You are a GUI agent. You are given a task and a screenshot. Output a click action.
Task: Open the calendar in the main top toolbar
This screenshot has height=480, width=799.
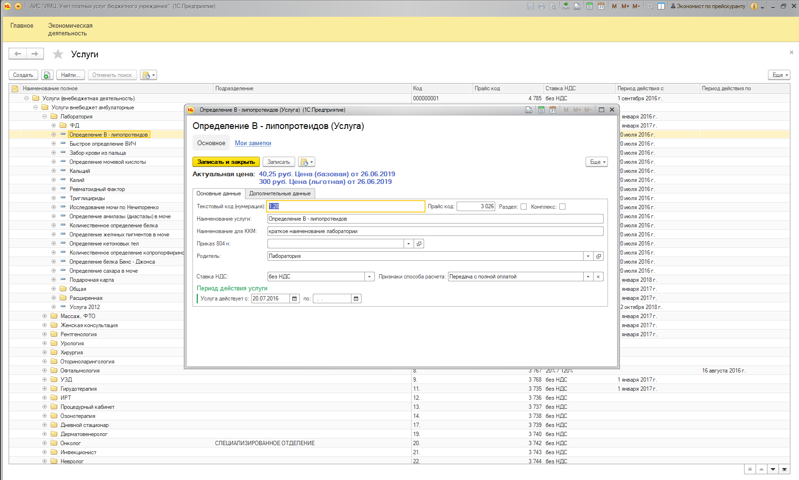[x=601, y=6]
